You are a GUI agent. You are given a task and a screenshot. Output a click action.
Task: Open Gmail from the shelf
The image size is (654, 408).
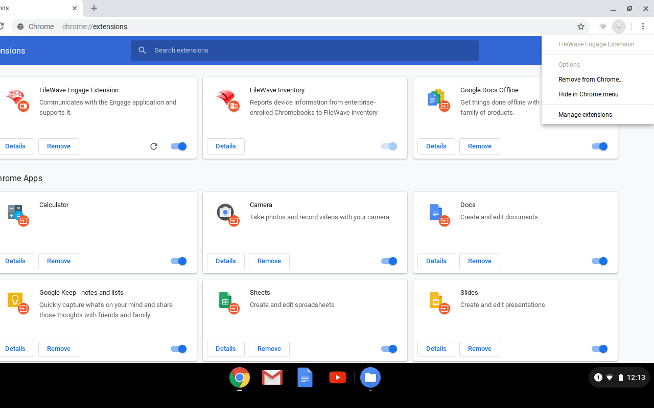click(272, 377)
